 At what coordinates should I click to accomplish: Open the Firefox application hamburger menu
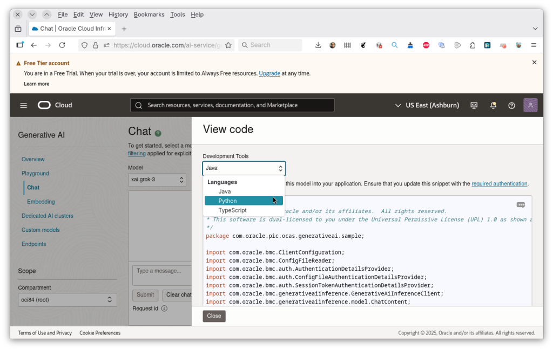point(534,45)
